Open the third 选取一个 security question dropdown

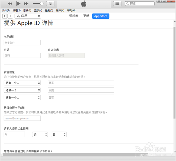[22, 98]
